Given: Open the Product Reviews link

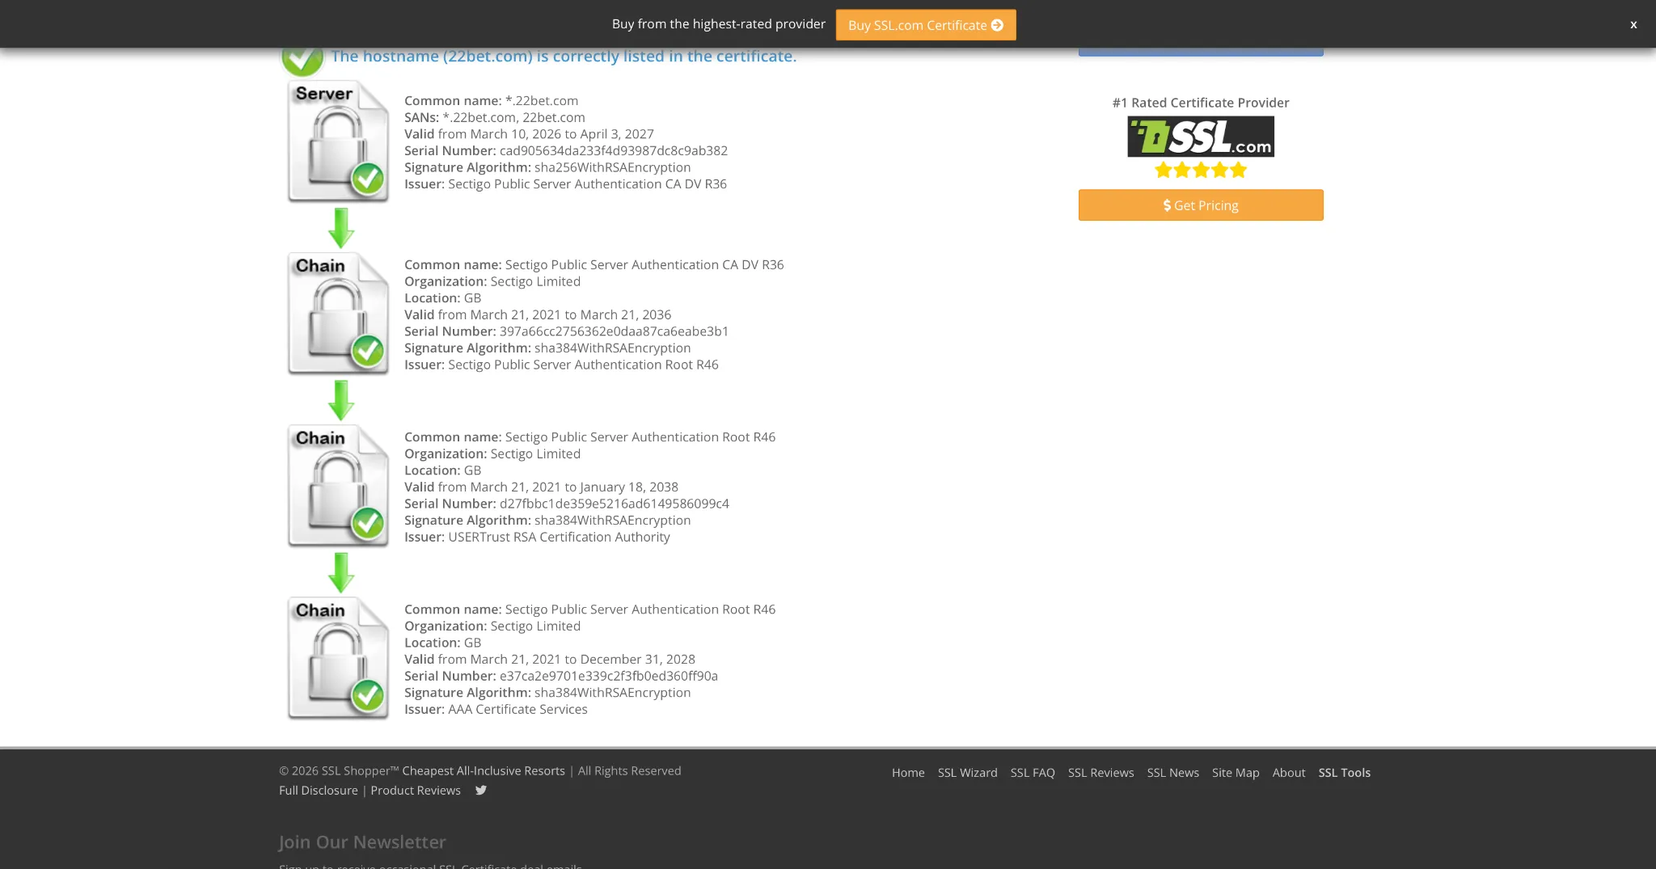Looking at the screenshot, I should point(416,790).
